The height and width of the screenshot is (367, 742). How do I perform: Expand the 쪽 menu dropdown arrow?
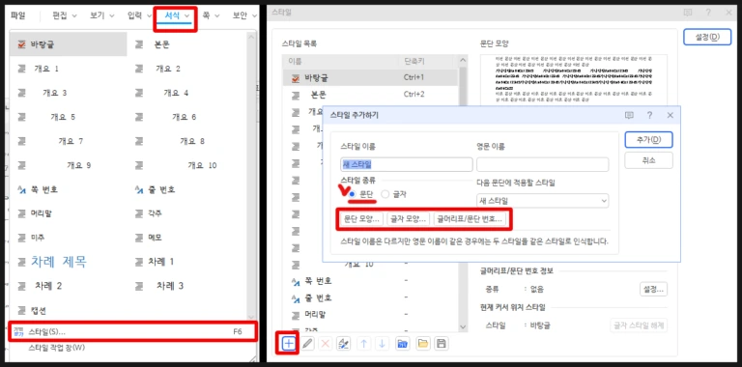click(x=216, y=16)
